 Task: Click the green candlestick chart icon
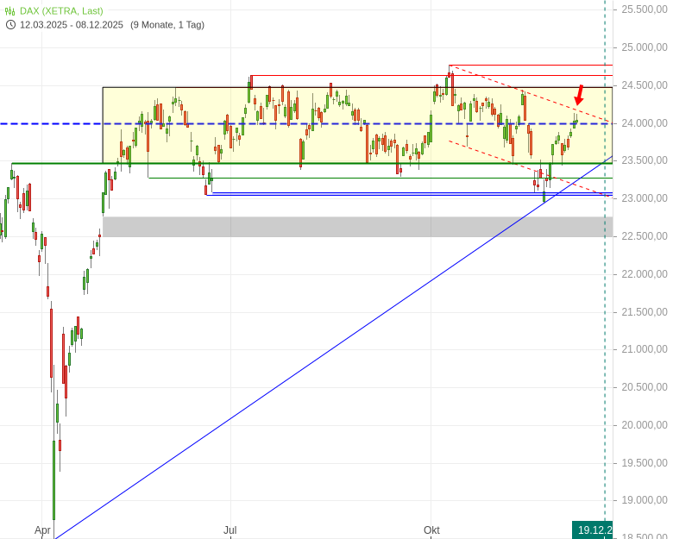point(10,10)
